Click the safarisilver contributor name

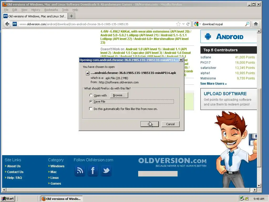(x=208, y=68)
